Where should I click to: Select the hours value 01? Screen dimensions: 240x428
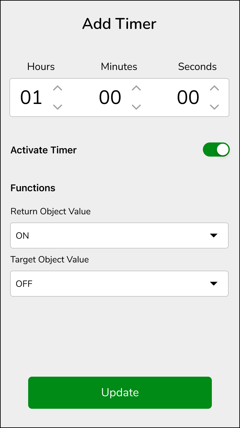click(31, 98)
